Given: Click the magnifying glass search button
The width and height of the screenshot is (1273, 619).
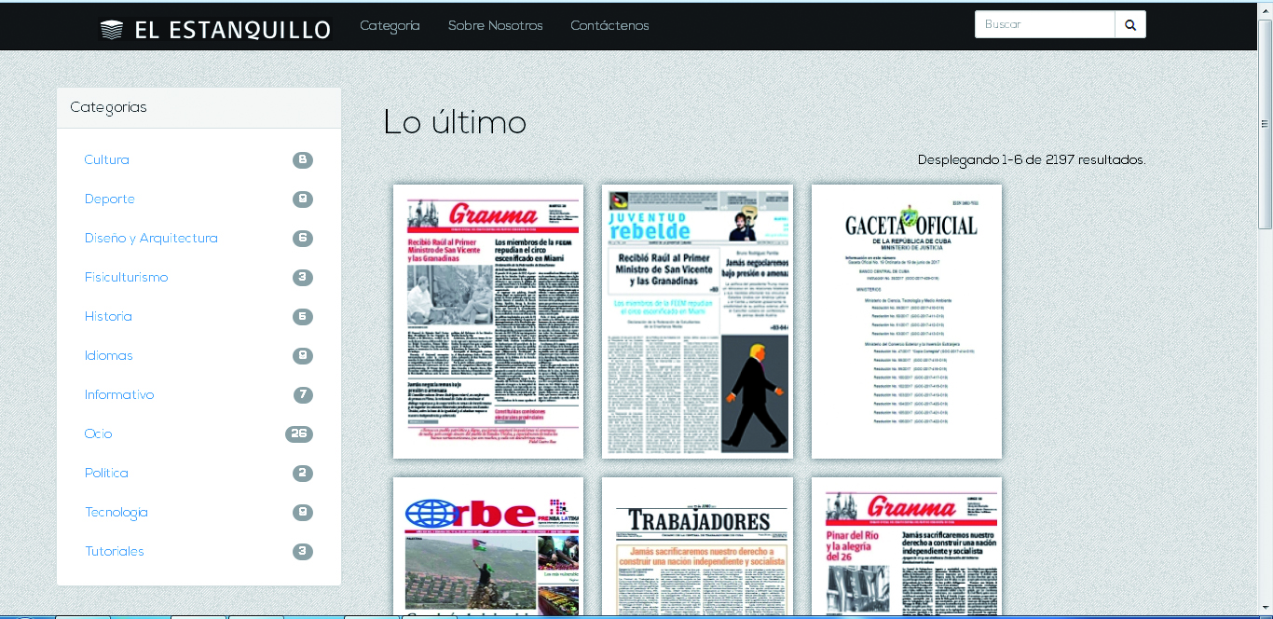Looking at the screenshot, I should pos(1130,25).
